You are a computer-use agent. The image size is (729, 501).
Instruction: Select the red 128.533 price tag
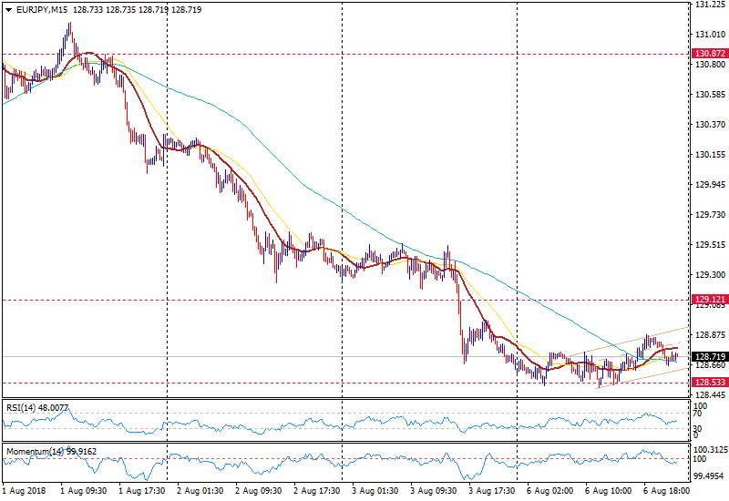(x=708, y=383)
